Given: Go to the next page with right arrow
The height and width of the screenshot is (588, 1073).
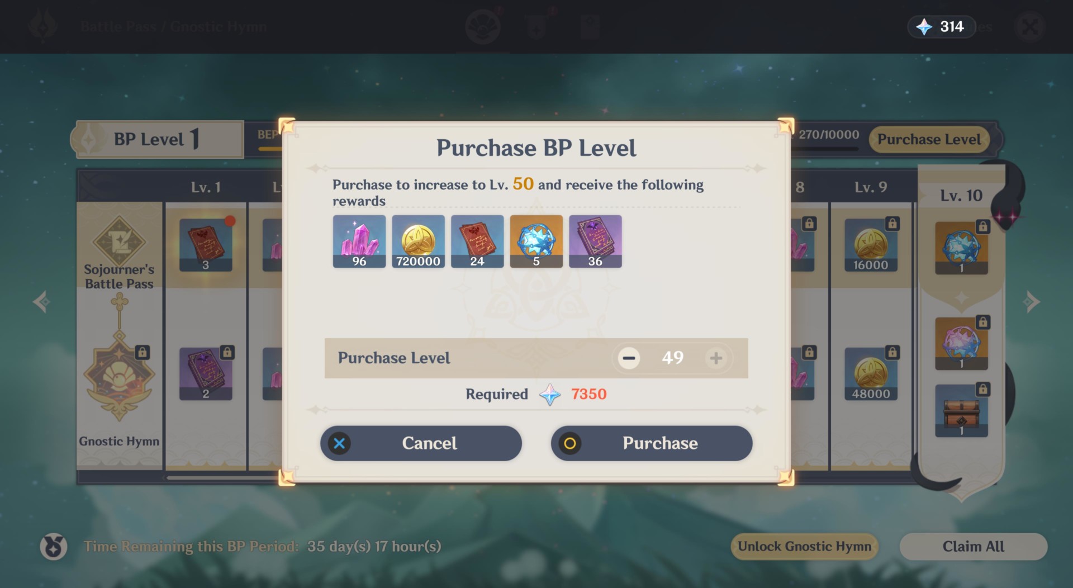Looking at the screenshot, I should coord(1031,302).
